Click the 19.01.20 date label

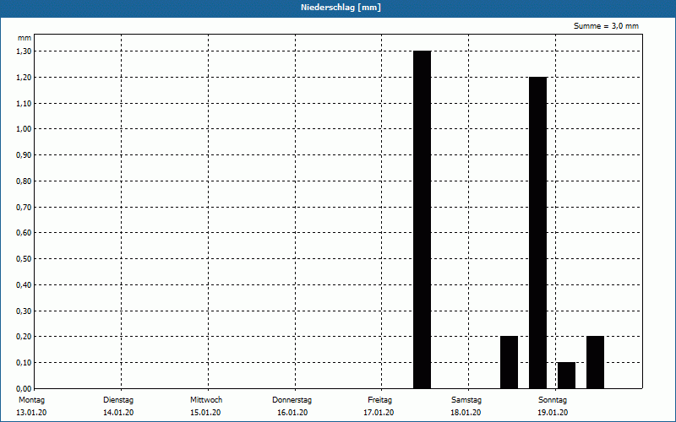[553, 413]
